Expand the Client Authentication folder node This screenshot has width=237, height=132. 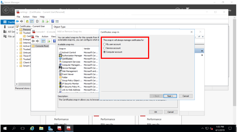pos(17,63)
